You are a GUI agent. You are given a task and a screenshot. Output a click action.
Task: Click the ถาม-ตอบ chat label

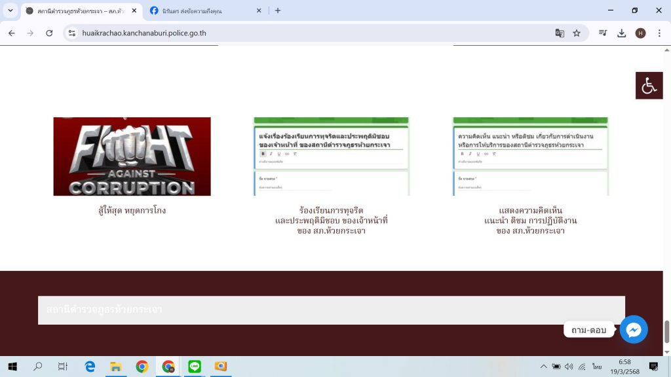[x=588, y=330]
